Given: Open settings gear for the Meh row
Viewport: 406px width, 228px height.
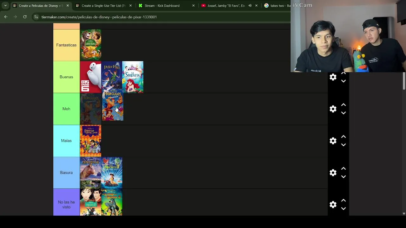Looking at the screenshot, I should [333, 109].
